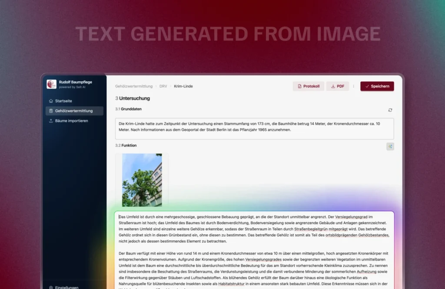Image resolution: width=445 pixels, height=289 pixels.
Task: Open the three-dot more options menu
Action: click(354, 86)
